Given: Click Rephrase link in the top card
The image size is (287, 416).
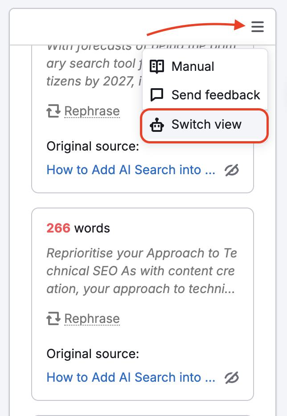Looking at the screenshot, I should point(92,111).
